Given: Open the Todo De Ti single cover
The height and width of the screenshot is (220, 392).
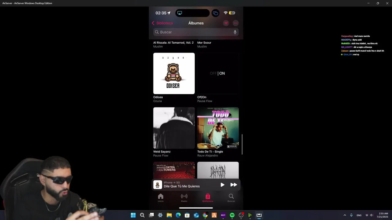Looking at the screenshot, I should pos(218,128).
